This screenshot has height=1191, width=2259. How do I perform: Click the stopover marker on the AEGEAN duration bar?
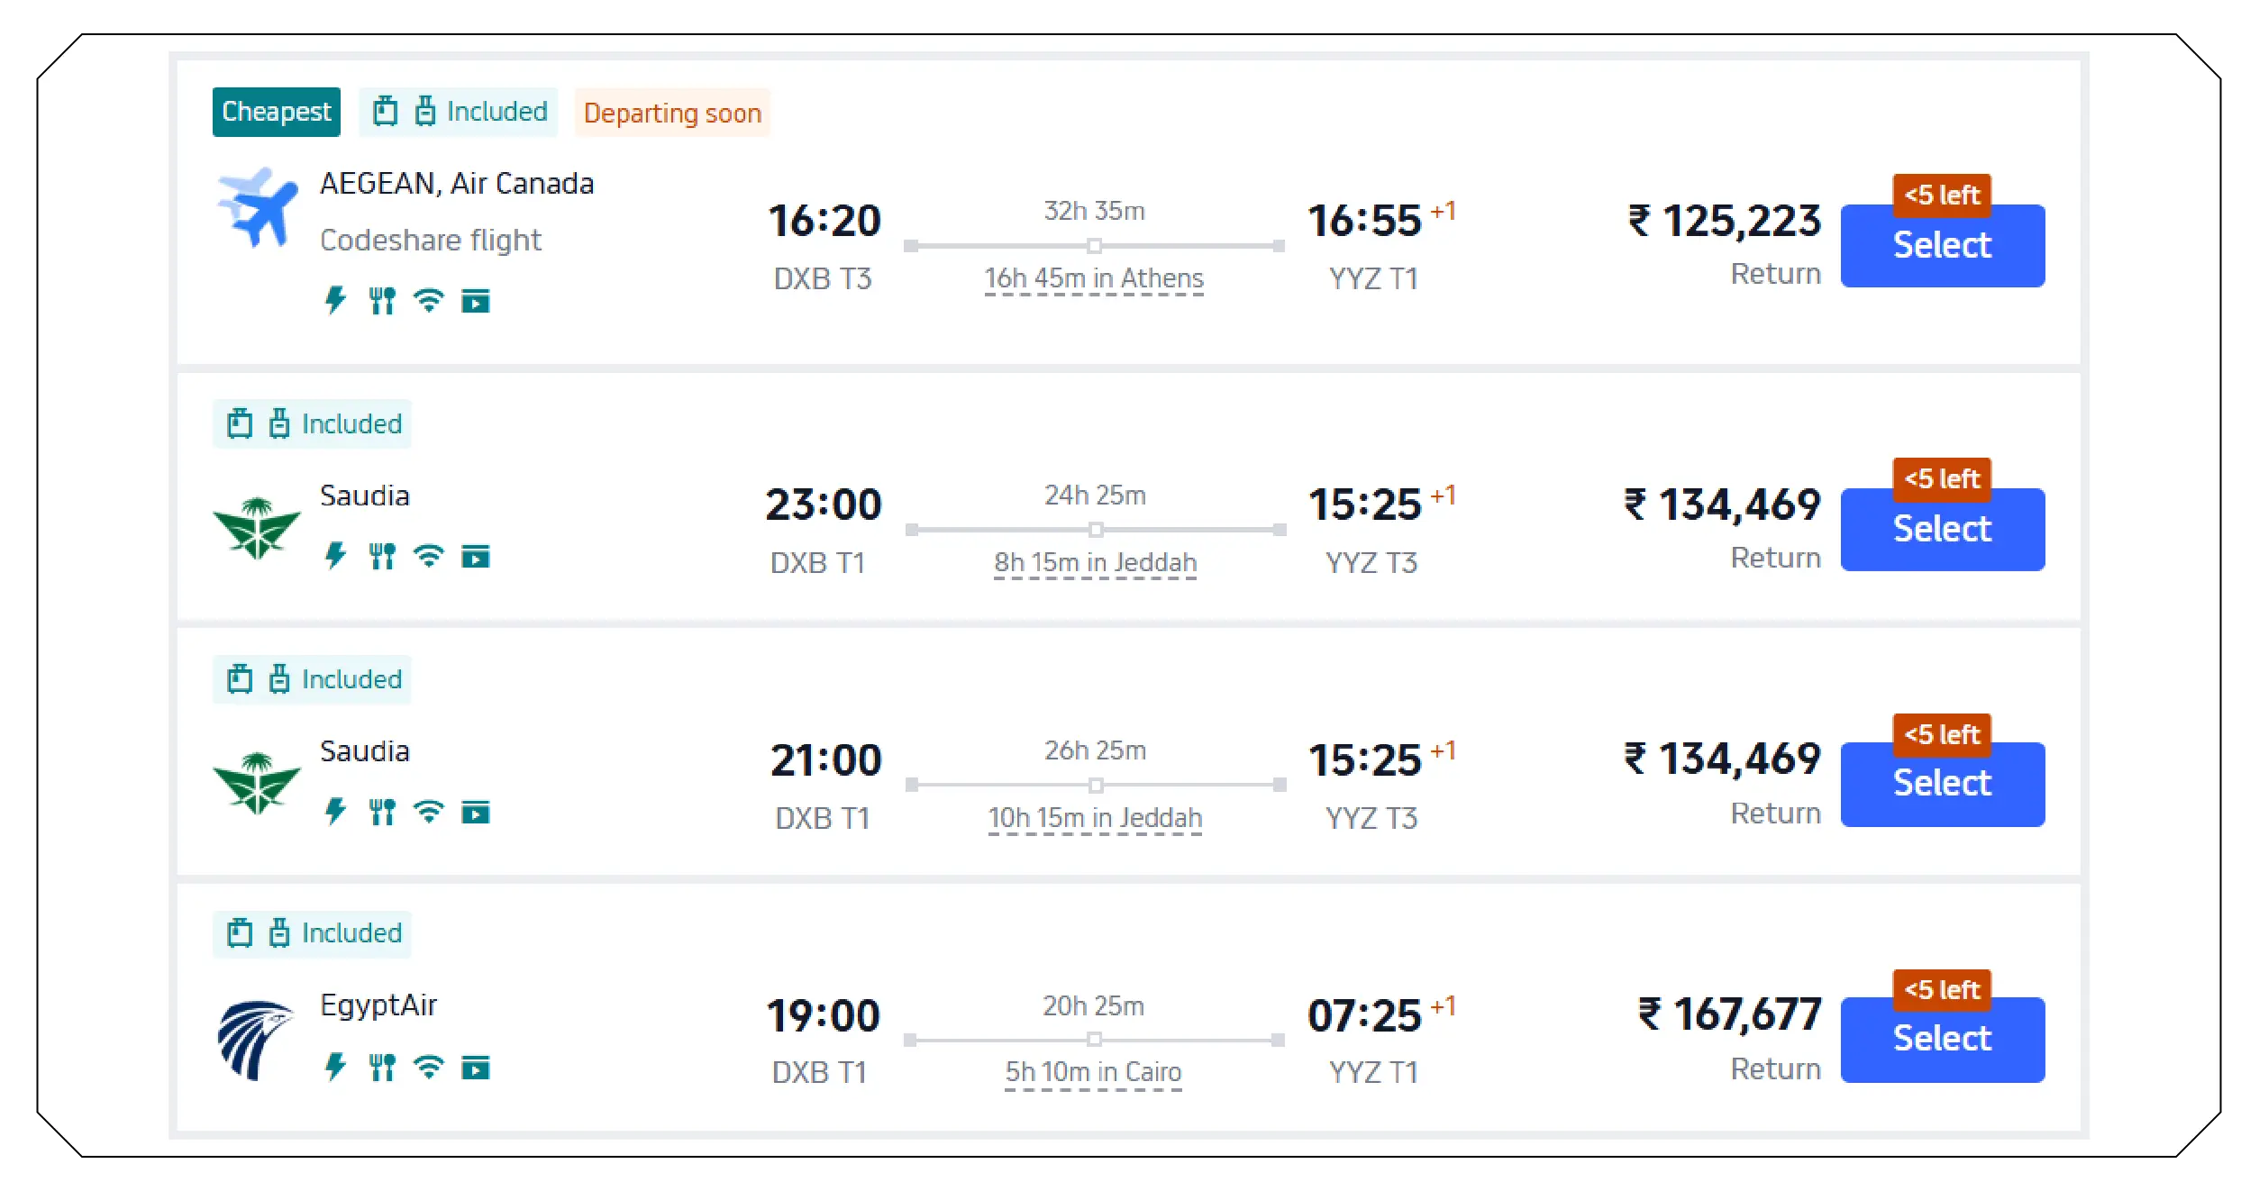coord(1095,243)
